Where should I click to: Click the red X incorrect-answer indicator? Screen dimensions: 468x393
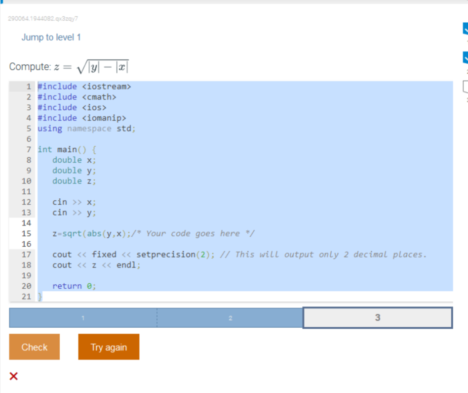(13, 376)
